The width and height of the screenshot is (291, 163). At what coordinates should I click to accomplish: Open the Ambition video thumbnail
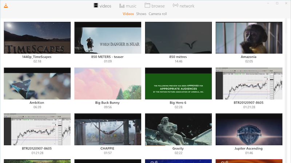click(x=37, y=84)
